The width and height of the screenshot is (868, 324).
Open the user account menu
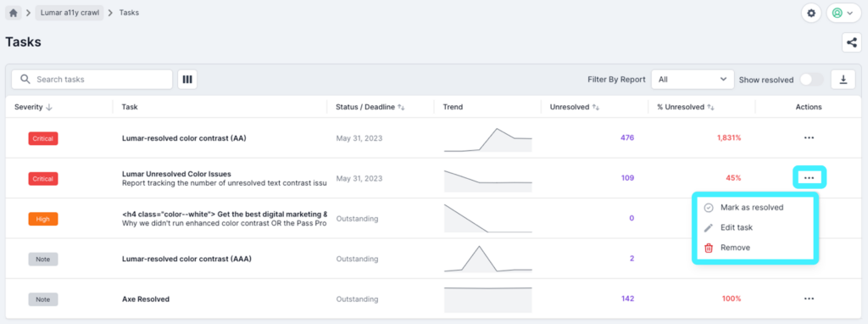pyautogui.click(x=843, y=13)
